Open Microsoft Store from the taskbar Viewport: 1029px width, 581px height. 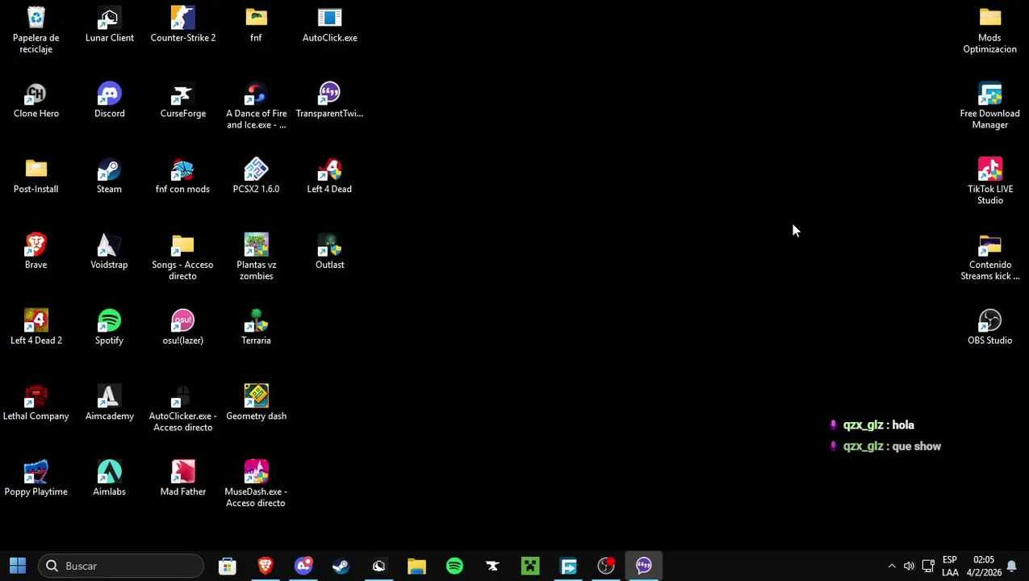click(x=228, y=566)
